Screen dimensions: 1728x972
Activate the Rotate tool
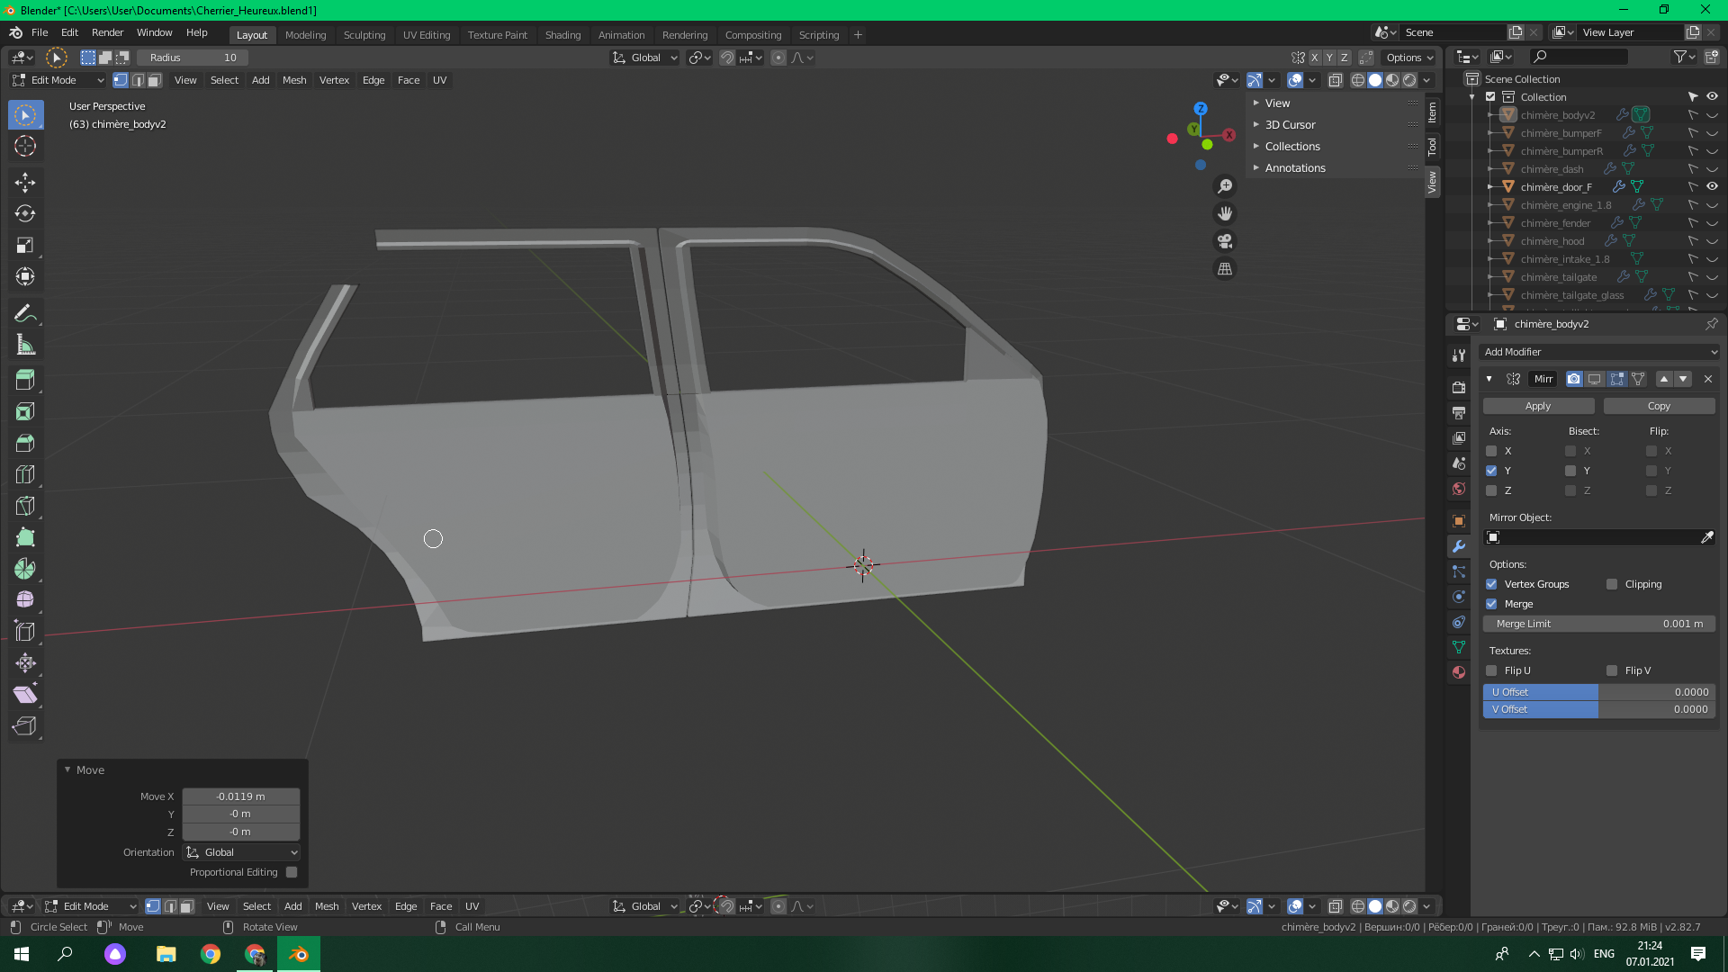tap(25, 214)
